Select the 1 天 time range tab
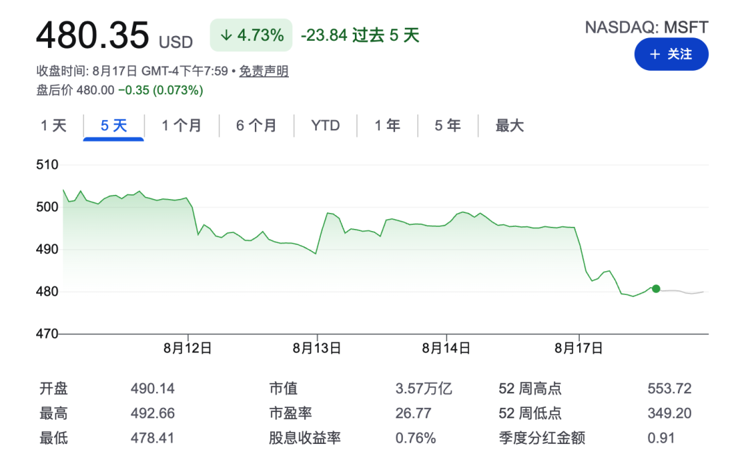The image size is (750, 462). click(53, 126)
